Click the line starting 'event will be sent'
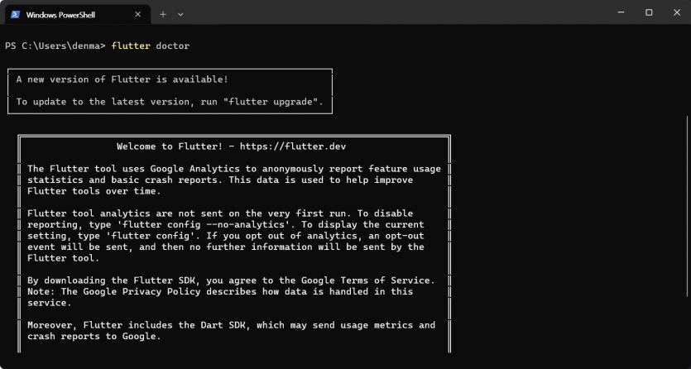 pos(226,247)
